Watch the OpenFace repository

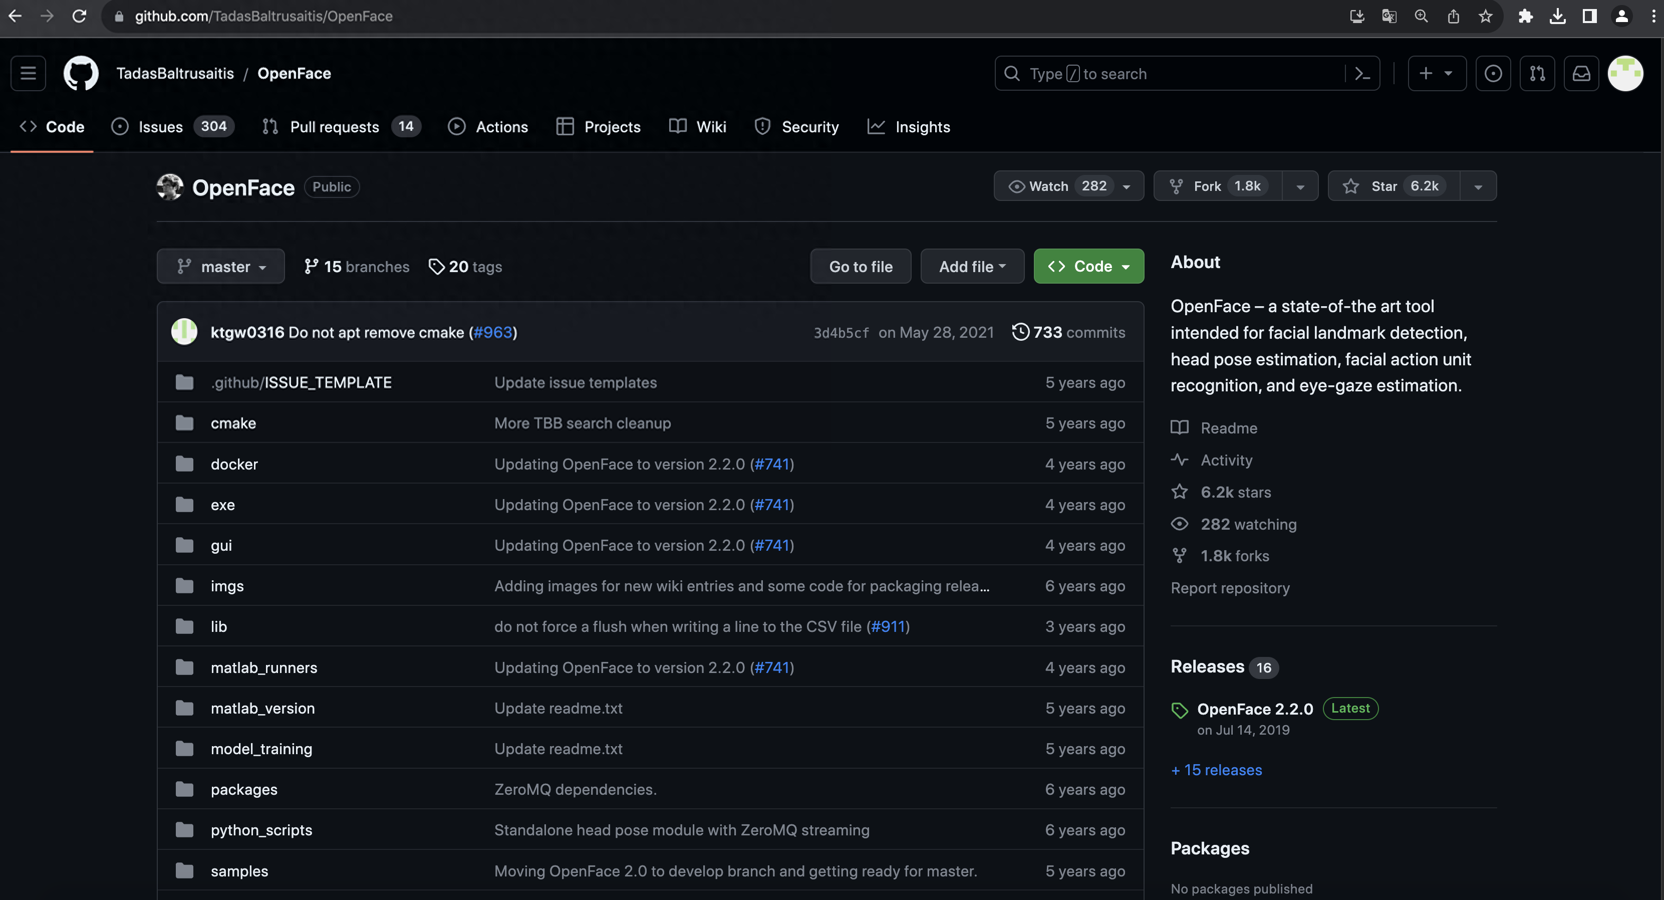point(1069,186)
